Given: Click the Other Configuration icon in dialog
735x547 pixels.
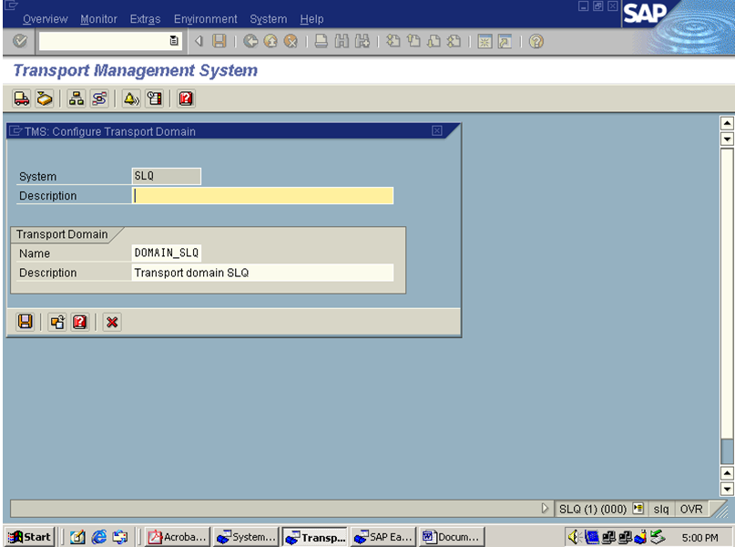Looking at the screenshot, I should (x=57, y=322).
